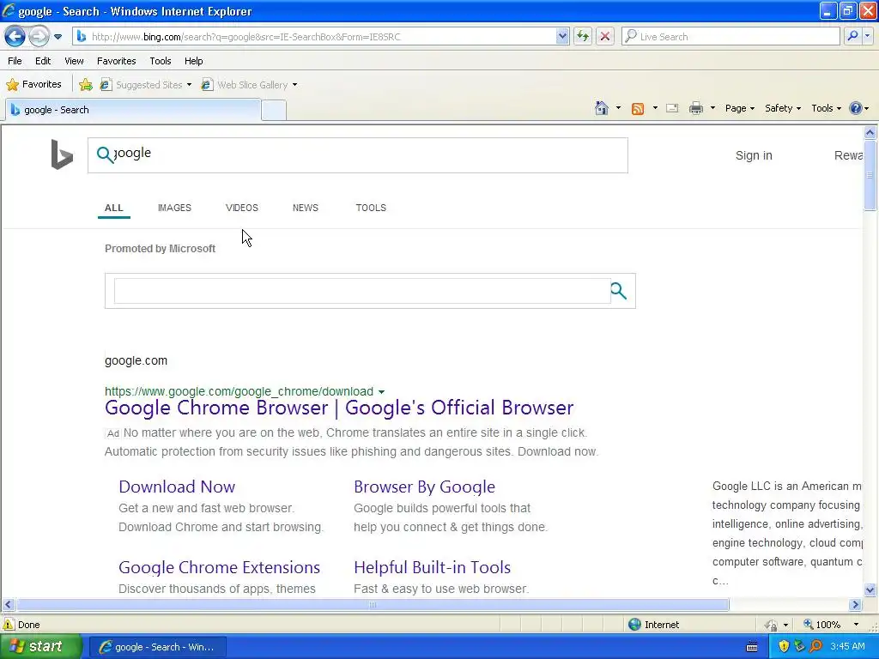This screenshot has width=879, height=659.
Task: Click the blue Help question icon
Action: coord(856,108)
